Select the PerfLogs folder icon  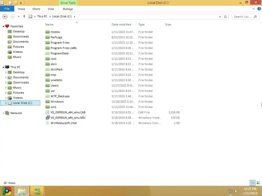[48, 37]
